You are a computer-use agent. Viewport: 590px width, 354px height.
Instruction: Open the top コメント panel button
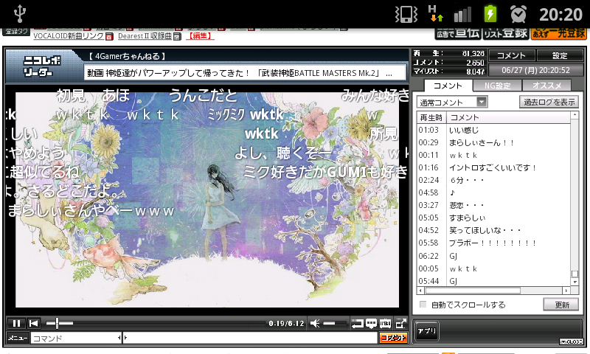(x=511, y=55)
